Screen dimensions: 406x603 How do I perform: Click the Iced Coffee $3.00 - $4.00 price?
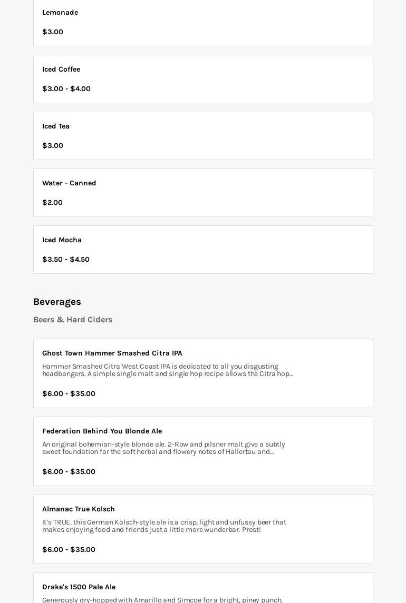(x=66, y=89)
